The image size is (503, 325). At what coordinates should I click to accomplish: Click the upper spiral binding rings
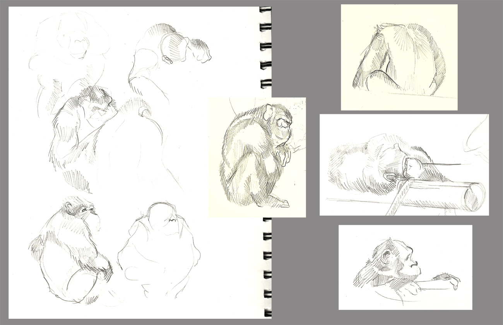265,46
